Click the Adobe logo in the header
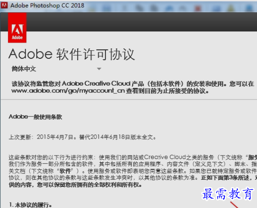257x208 pixels. (x=17, y=28)
